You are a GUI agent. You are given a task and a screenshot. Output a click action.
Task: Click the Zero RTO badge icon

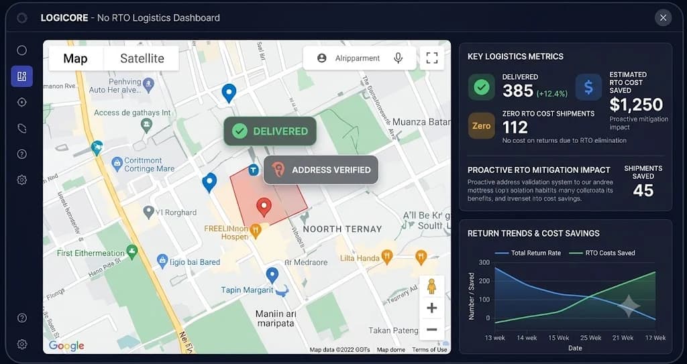482,126
